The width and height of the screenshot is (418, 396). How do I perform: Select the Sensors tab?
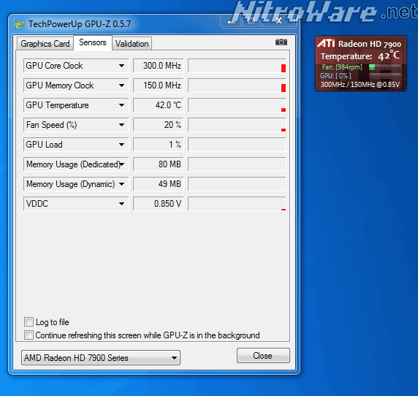[93, 42]
